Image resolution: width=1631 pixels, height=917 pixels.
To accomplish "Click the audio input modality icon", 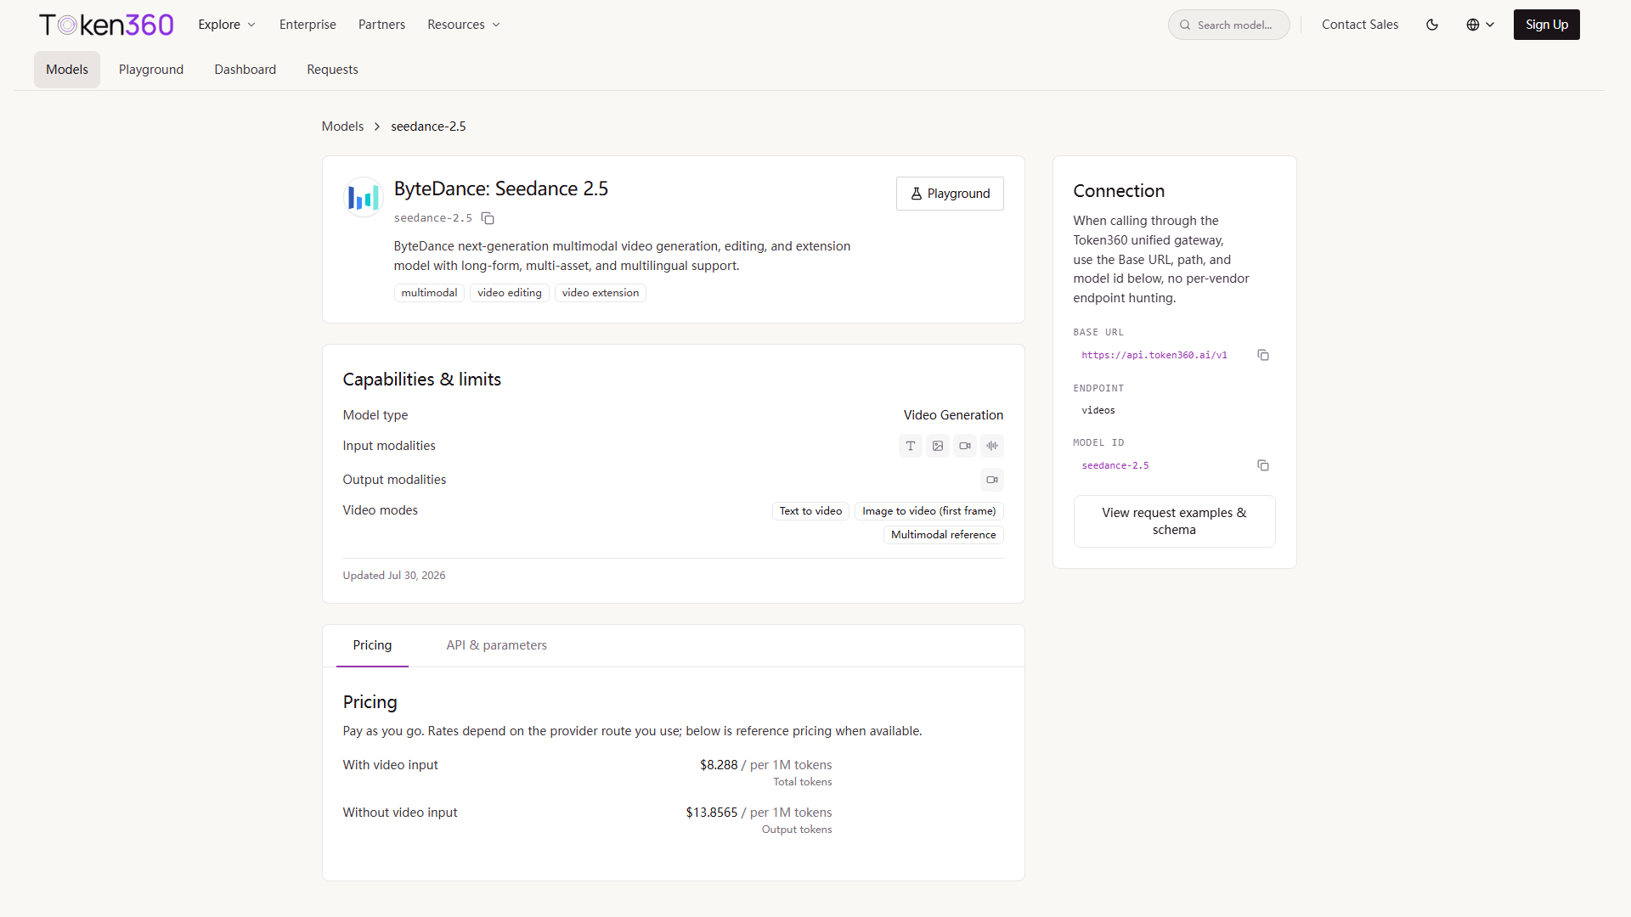I will pyautogui.click(x=992, y=446).
